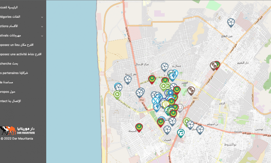Image resolution: width=271 pixels, height=163 pixels.
Task: Click the RN1 road shield on map
Action: click(x=196, y=98)
